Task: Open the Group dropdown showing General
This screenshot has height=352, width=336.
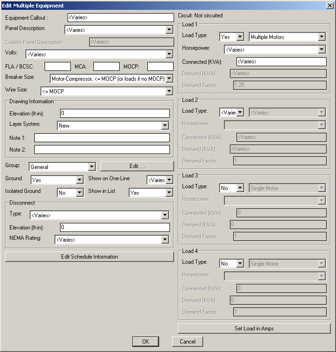Action: pos(62,167)
